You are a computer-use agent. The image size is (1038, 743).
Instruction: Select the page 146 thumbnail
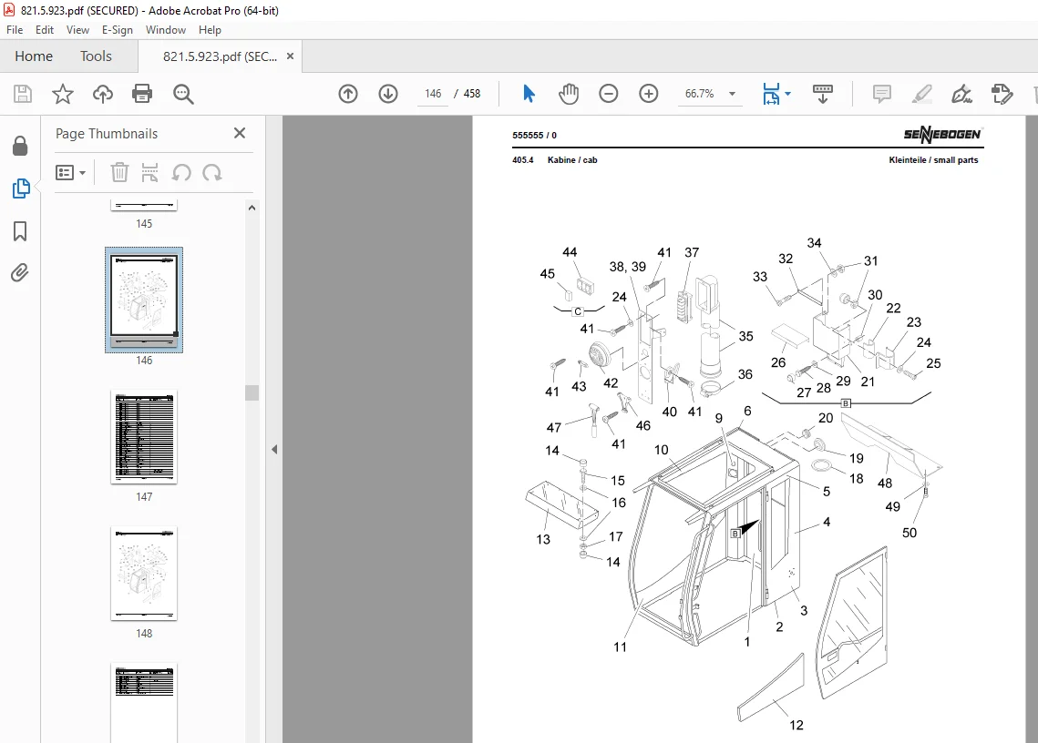[x=144, y=300]
